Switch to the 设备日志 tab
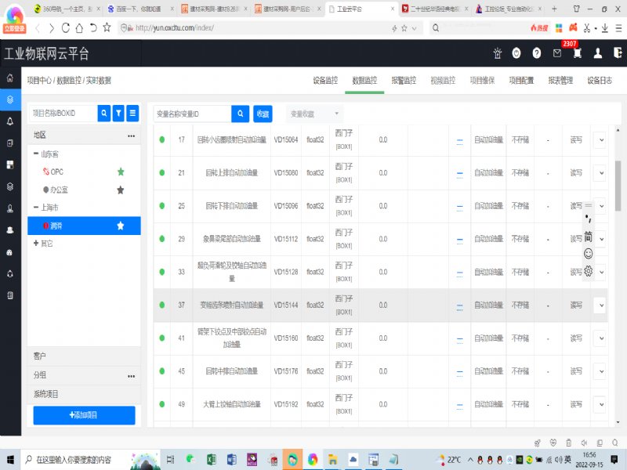Screen dimensions: 627x470 [x=600, y=81]
